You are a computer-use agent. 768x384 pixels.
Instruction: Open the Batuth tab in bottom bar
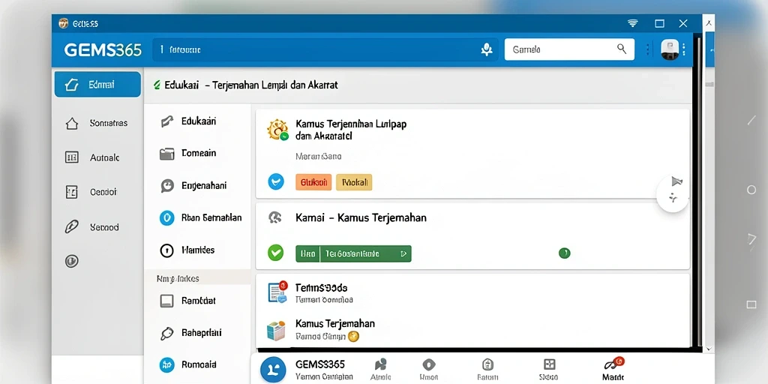[487, 370]
